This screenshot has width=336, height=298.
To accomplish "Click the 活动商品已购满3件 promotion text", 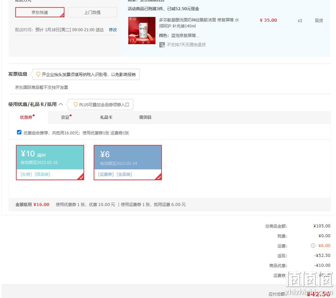I will coord(163,9).
